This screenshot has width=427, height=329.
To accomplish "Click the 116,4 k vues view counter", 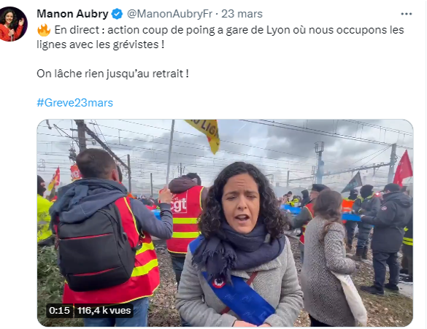I will coord(104,311).
